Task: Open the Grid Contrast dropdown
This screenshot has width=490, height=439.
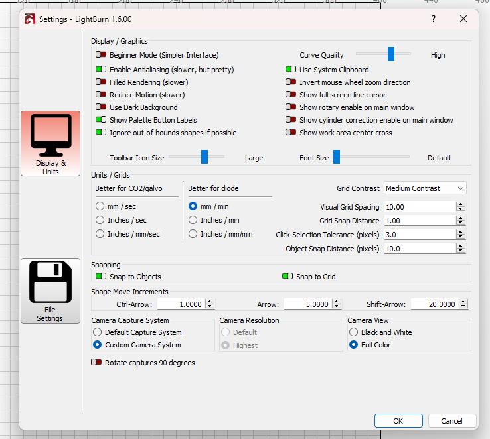Action: click(x=425, y=188)
